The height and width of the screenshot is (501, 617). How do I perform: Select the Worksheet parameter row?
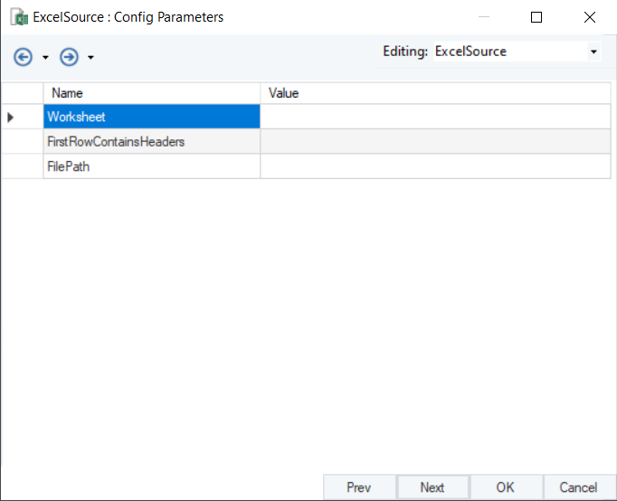point(151,117)
